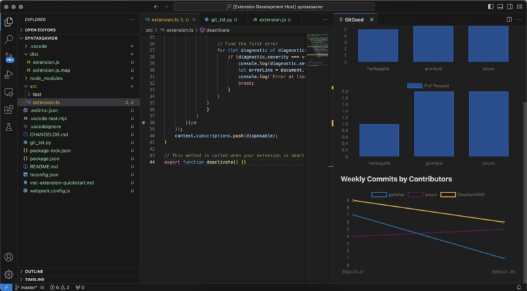Open the Testing flask view
This screenshot has height=291, width=527.
coord(8,127)
